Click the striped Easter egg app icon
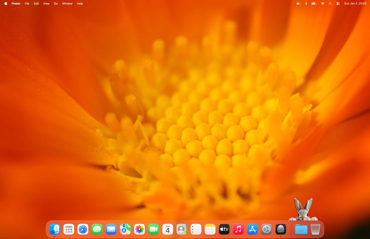This screenshot has width=370, height=239. pos(281,229)
